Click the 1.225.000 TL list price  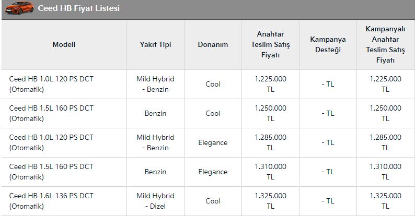[x=270, y=84]
